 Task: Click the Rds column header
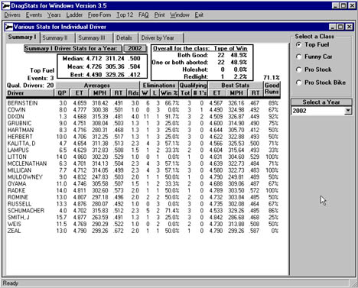pyautogui.click(x=133, y=93)
